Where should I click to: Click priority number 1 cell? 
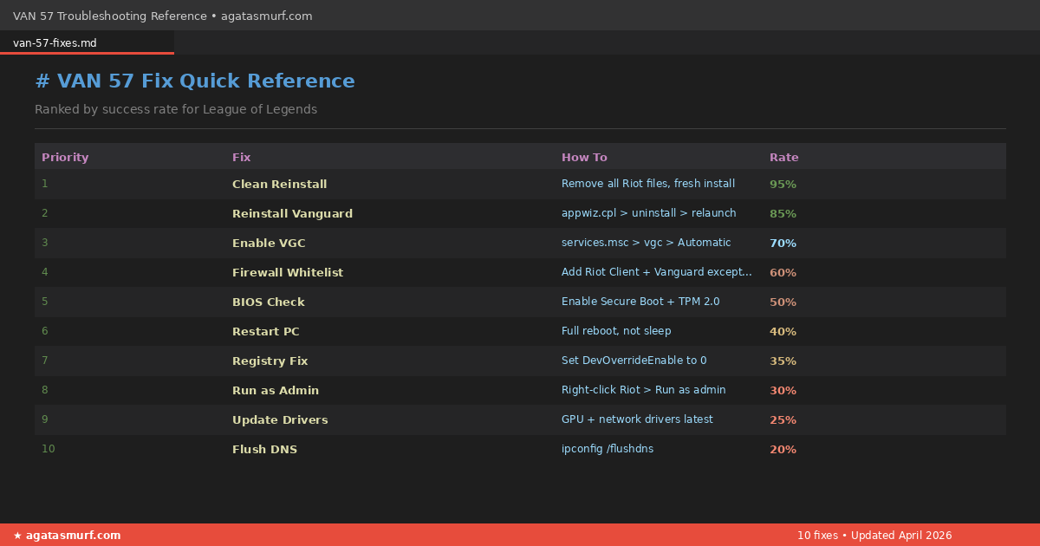tap(45, 184)
